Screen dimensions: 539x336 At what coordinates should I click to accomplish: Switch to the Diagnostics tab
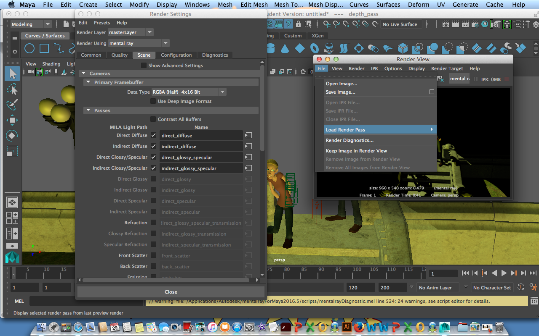tap(215, 55)
